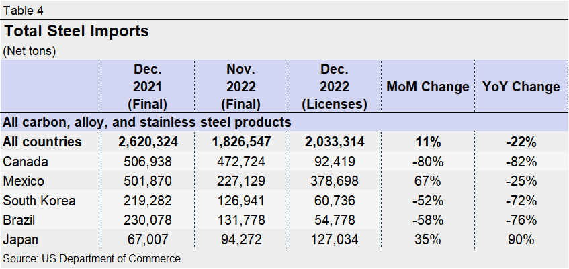569x269 pixels.
Task: Click the South Korea row label
Action: 39,201
